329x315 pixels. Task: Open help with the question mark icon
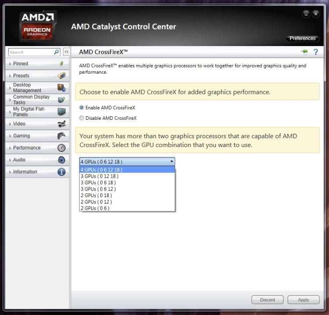(315, 52)
